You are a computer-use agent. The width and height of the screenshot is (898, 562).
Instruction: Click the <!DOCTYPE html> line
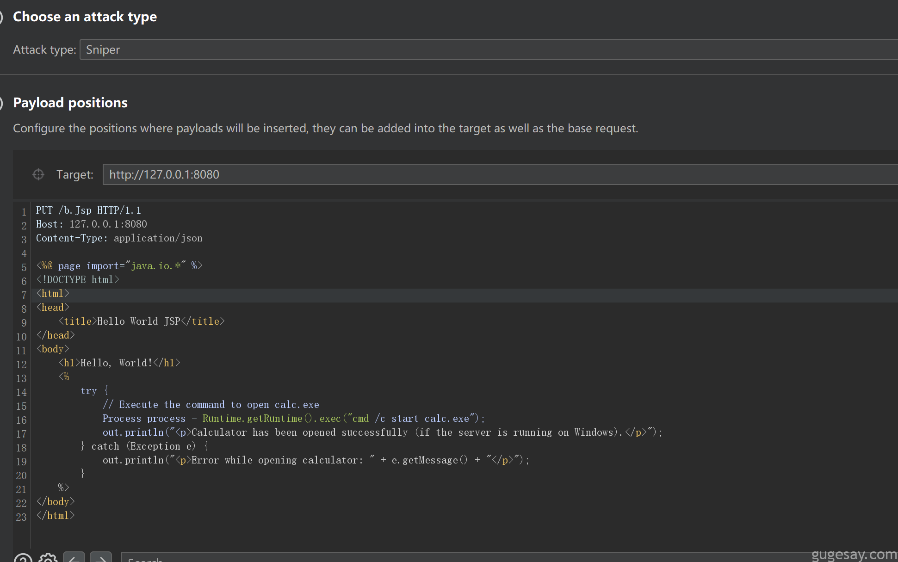(x=78, y=280)
